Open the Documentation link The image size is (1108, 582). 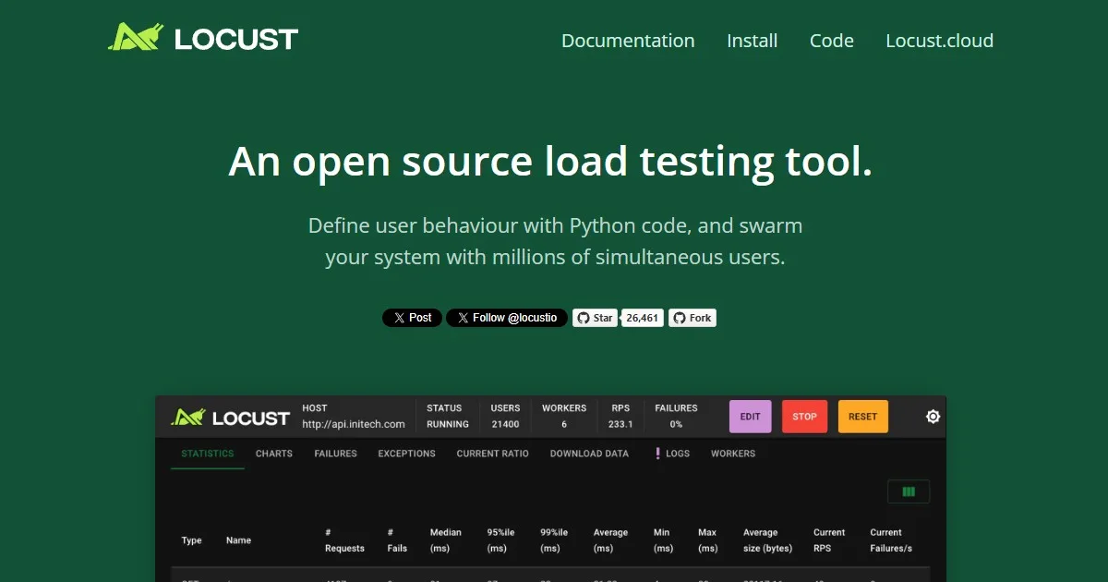[x=628, y=41]
